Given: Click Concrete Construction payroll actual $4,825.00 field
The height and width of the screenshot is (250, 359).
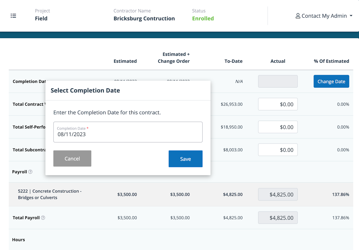Looking at the screenshot, I should coord(278,194).
